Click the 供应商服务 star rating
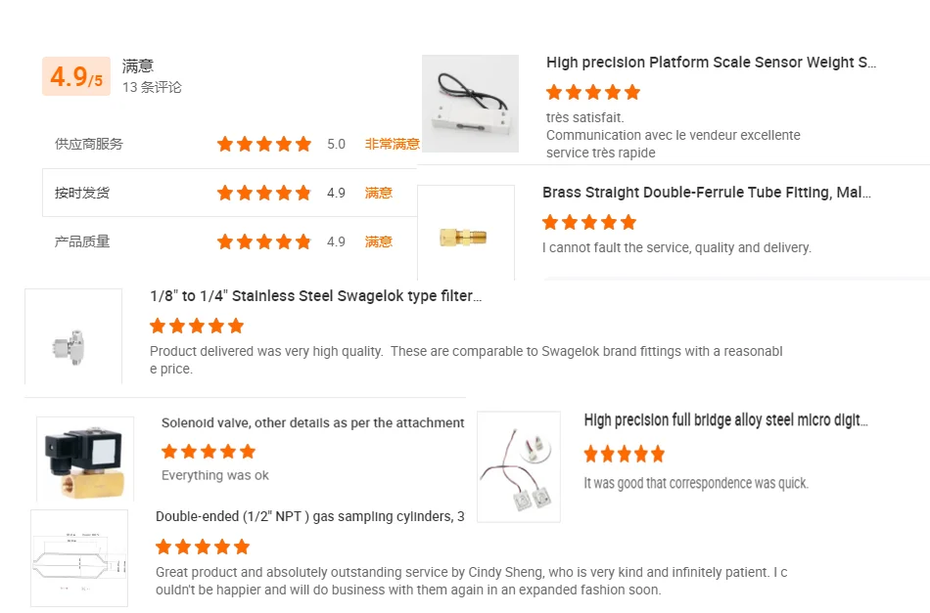 pos(263,144)
